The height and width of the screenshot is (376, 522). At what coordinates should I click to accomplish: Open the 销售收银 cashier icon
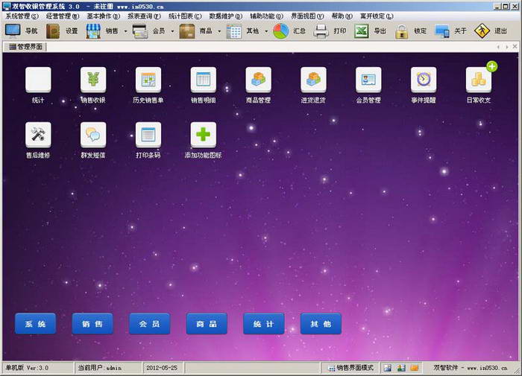coord(93,80)
